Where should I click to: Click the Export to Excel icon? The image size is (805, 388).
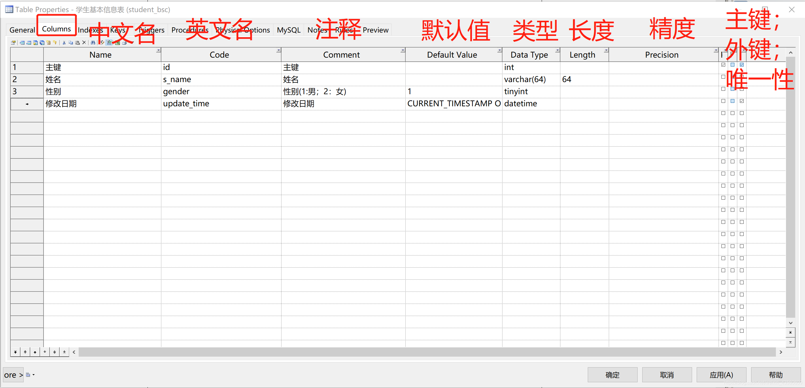pyautogui.click(x=118, y=43)
